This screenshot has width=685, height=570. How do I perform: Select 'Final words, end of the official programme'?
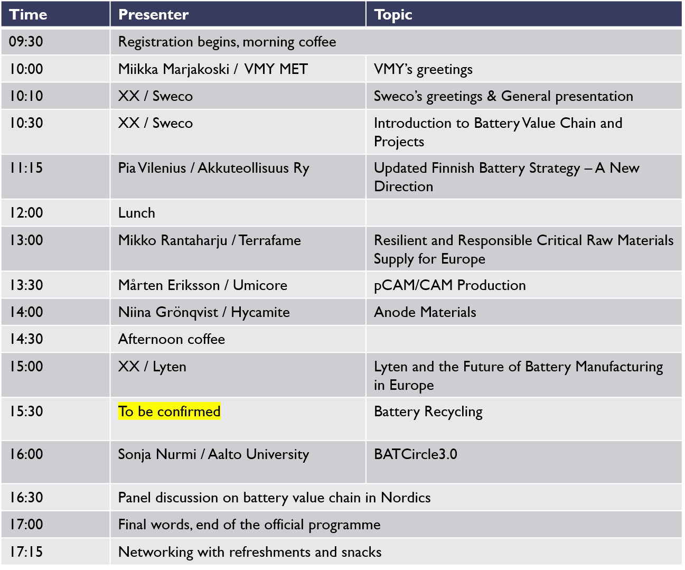396,525
